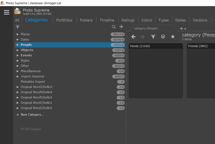215x144 pixels.
Task: Switch to the Types tab
Action: tap(163, 20)
